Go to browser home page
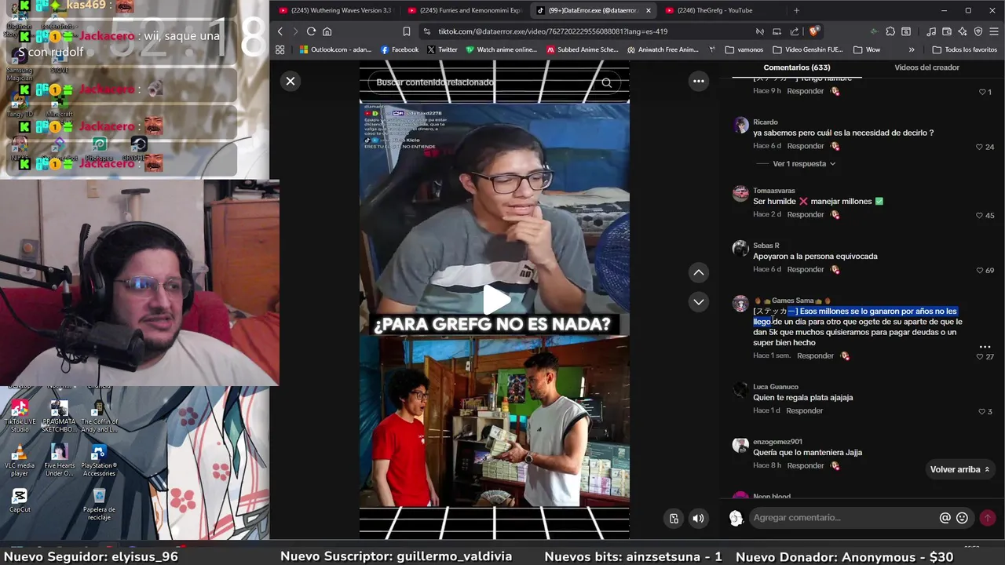Viewport: 1005px width, 565px height. pos(327,31)
